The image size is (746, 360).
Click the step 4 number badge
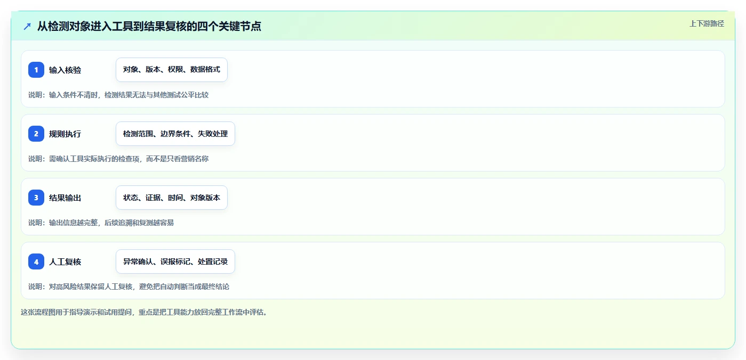(36, 261)
